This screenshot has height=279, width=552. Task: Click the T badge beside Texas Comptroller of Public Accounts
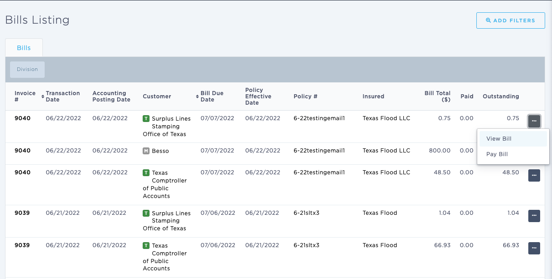[x=147, y=172]
